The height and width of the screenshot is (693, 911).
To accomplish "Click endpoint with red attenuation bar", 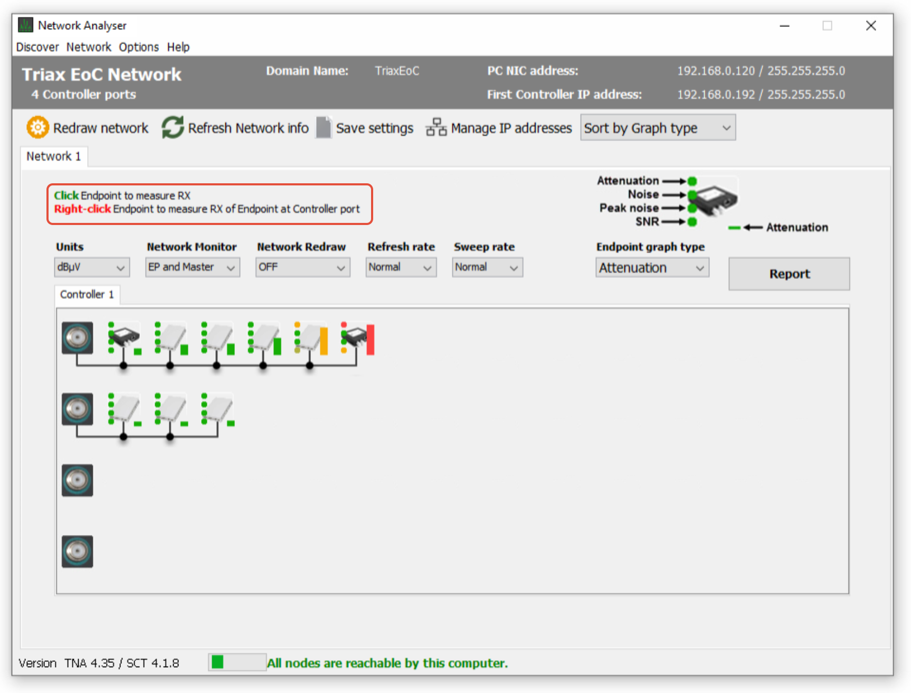I will (x=358, y=337).
